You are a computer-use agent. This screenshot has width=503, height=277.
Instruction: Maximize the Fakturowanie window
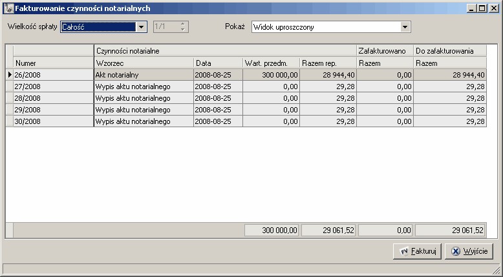[x=482, y=7]
